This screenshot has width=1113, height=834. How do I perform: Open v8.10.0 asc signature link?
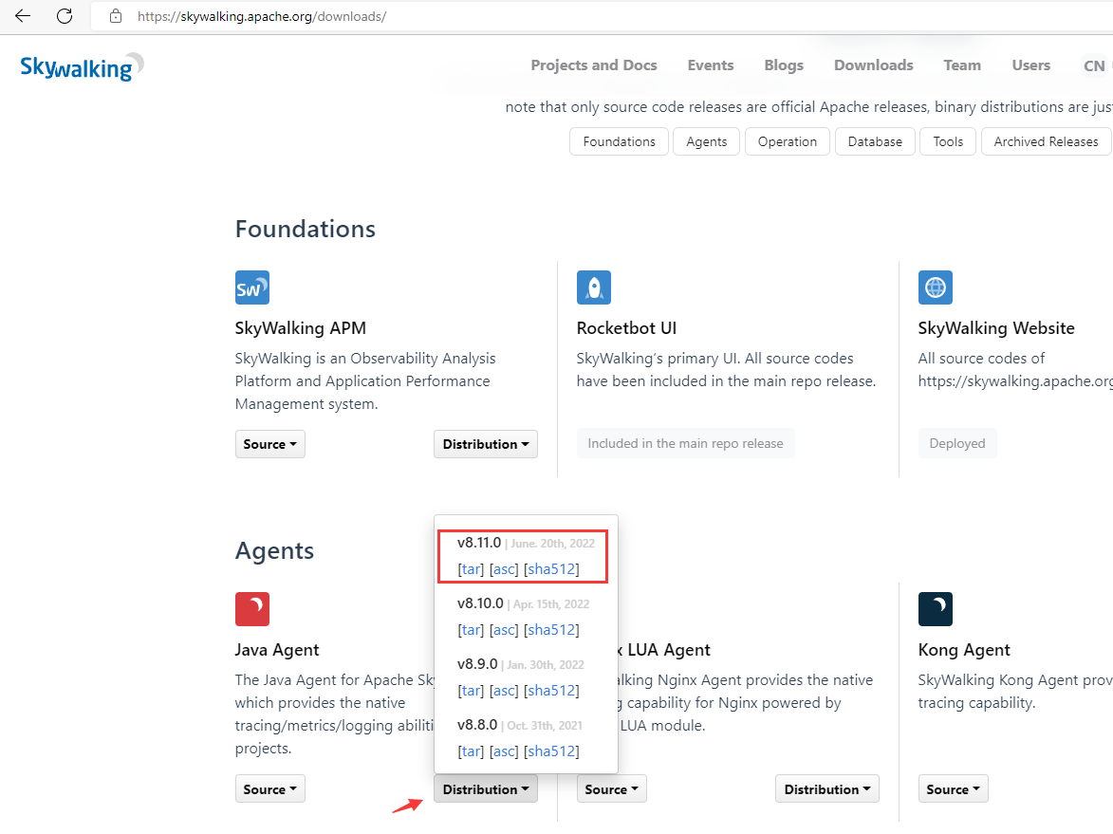pos(504,630)
